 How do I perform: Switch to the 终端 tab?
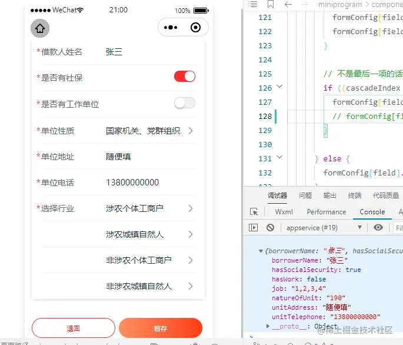click(x=355, y=195)
